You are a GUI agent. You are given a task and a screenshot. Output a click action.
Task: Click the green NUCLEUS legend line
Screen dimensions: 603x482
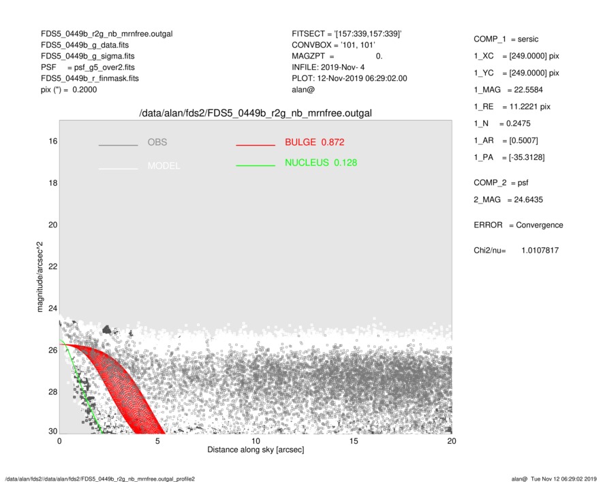coord(256,165)
